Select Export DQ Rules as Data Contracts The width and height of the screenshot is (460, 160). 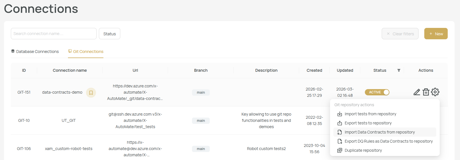(388, 141)
